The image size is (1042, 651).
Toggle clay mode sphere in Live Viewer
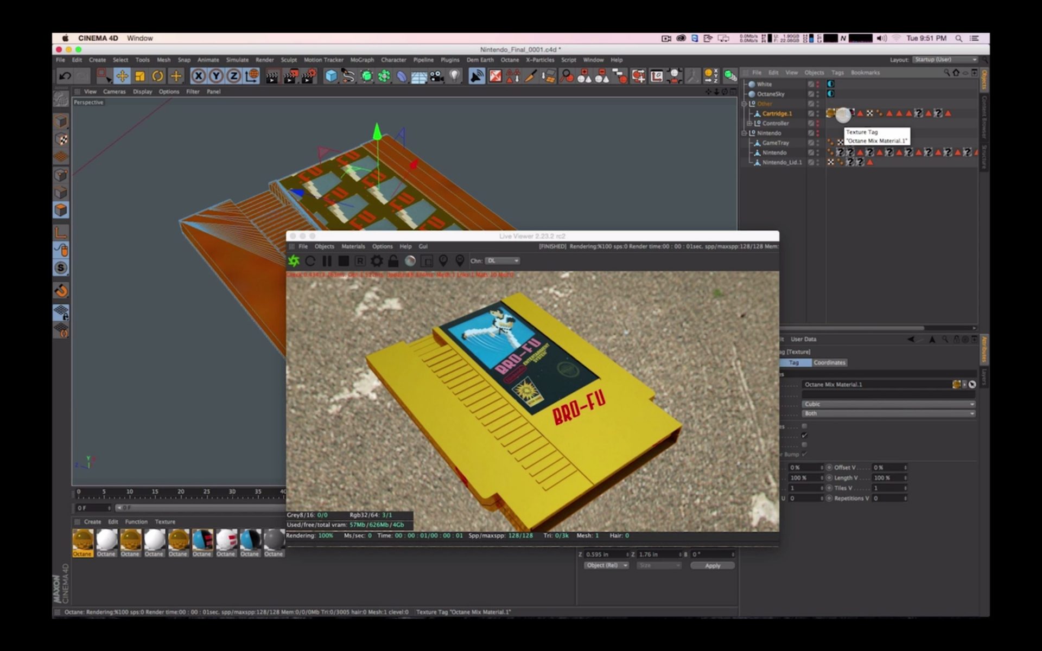410,261
